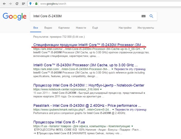181x139 pixels.
Task: Open the Ещё menu
Action: pos(95,28)
